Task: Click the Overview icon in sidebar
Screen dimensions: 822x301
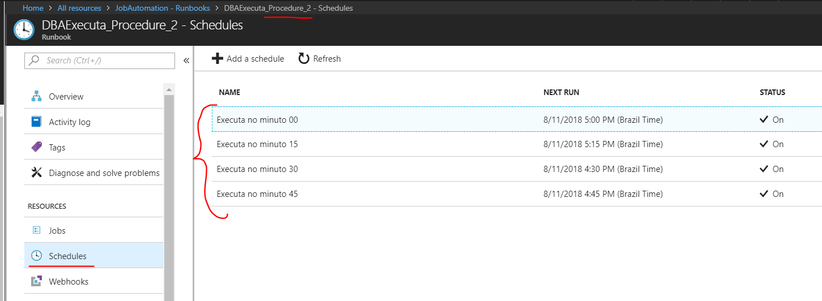Action: (36, 96)
